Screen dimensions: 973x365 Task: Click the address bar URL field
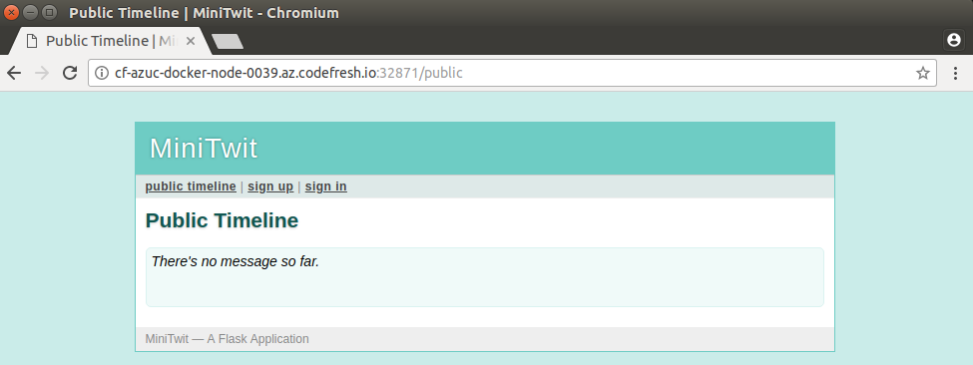click(512, 73)
